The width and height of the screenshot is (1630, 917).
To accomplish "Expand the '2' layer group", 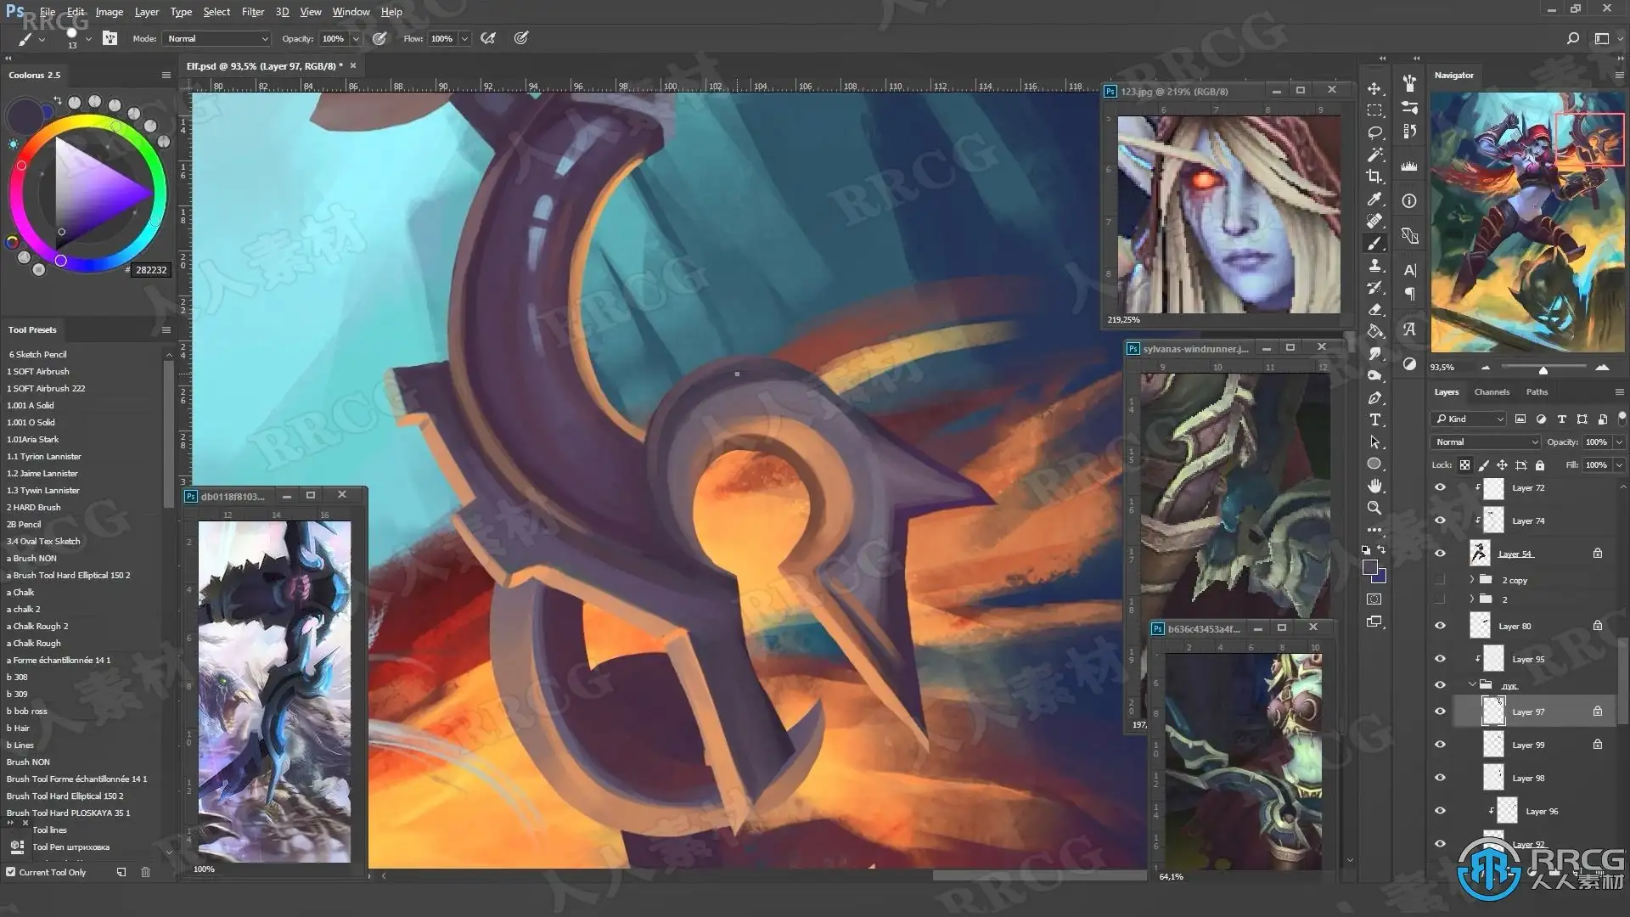I will click(x=1472, y=599).
